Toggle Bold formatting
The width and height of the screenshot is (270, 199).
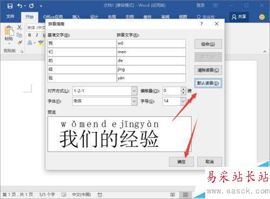tap(30, 35)
